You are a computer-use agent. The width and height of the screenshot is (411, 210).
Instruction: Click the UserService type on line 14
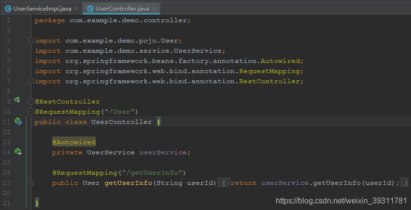click(x=111, y=152)
